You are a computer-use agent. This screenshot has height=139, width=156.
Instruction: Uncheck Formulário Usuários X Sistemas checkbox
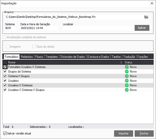(5, 67)
